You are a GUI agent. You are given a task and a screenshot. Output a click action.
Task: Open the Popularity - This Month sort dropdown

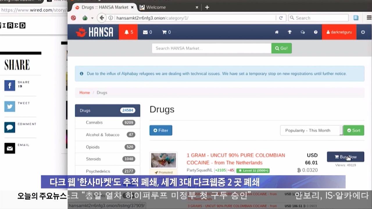pyautogui.click(x=312, y=130)
